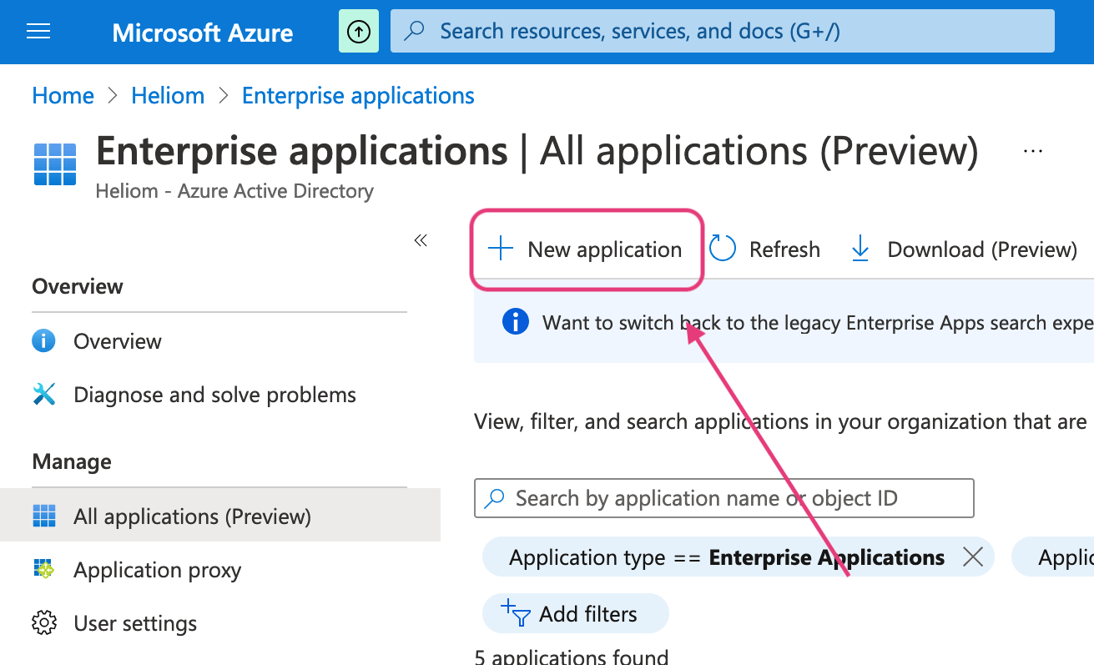Viewport: 1094px width, 665px height.
Task: Click the upload icon beside Microsoft Azure
Action: [359, 32]
